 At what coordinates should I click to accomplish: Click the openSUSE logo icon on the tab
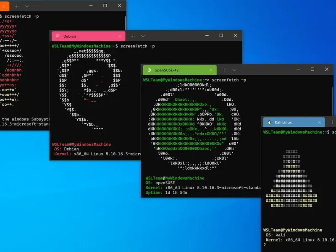(150, 70)
